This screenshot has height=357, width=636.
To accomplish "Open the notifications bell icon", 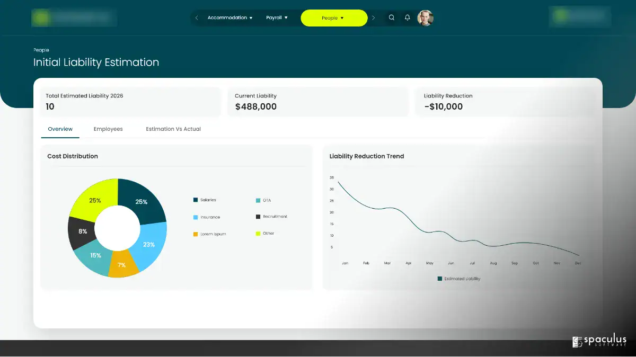I will coord(407,17).
